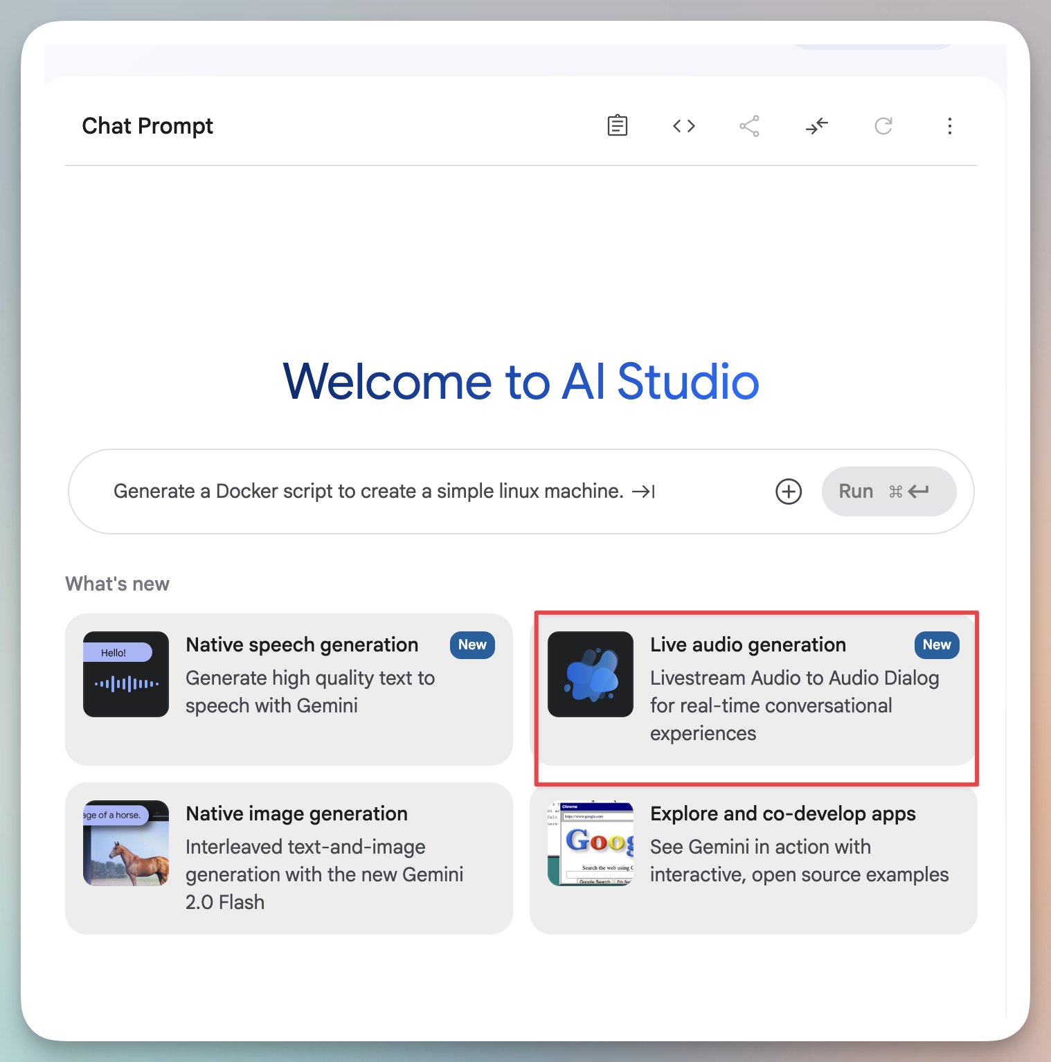Click the New badge on Live audio generation
This screenshot has width=1051, height=1062.
point(937,645)
